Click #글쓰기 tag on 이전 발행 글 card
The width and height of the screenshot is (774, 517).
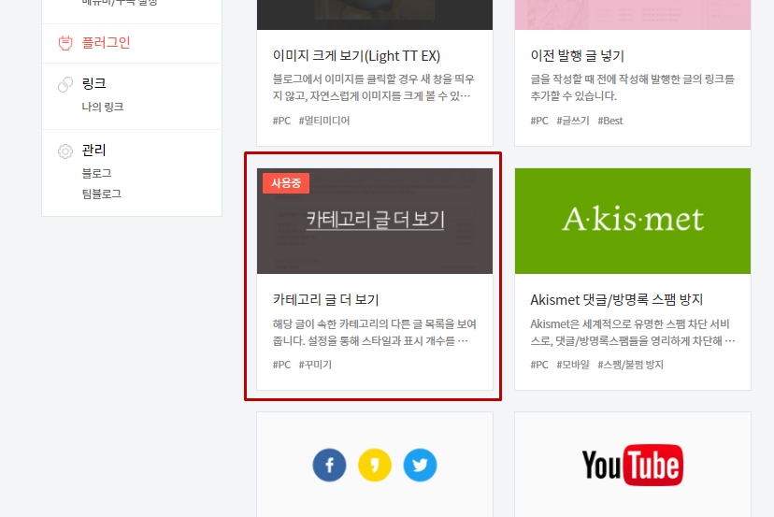pyautogui.click(x=573, y=121)
